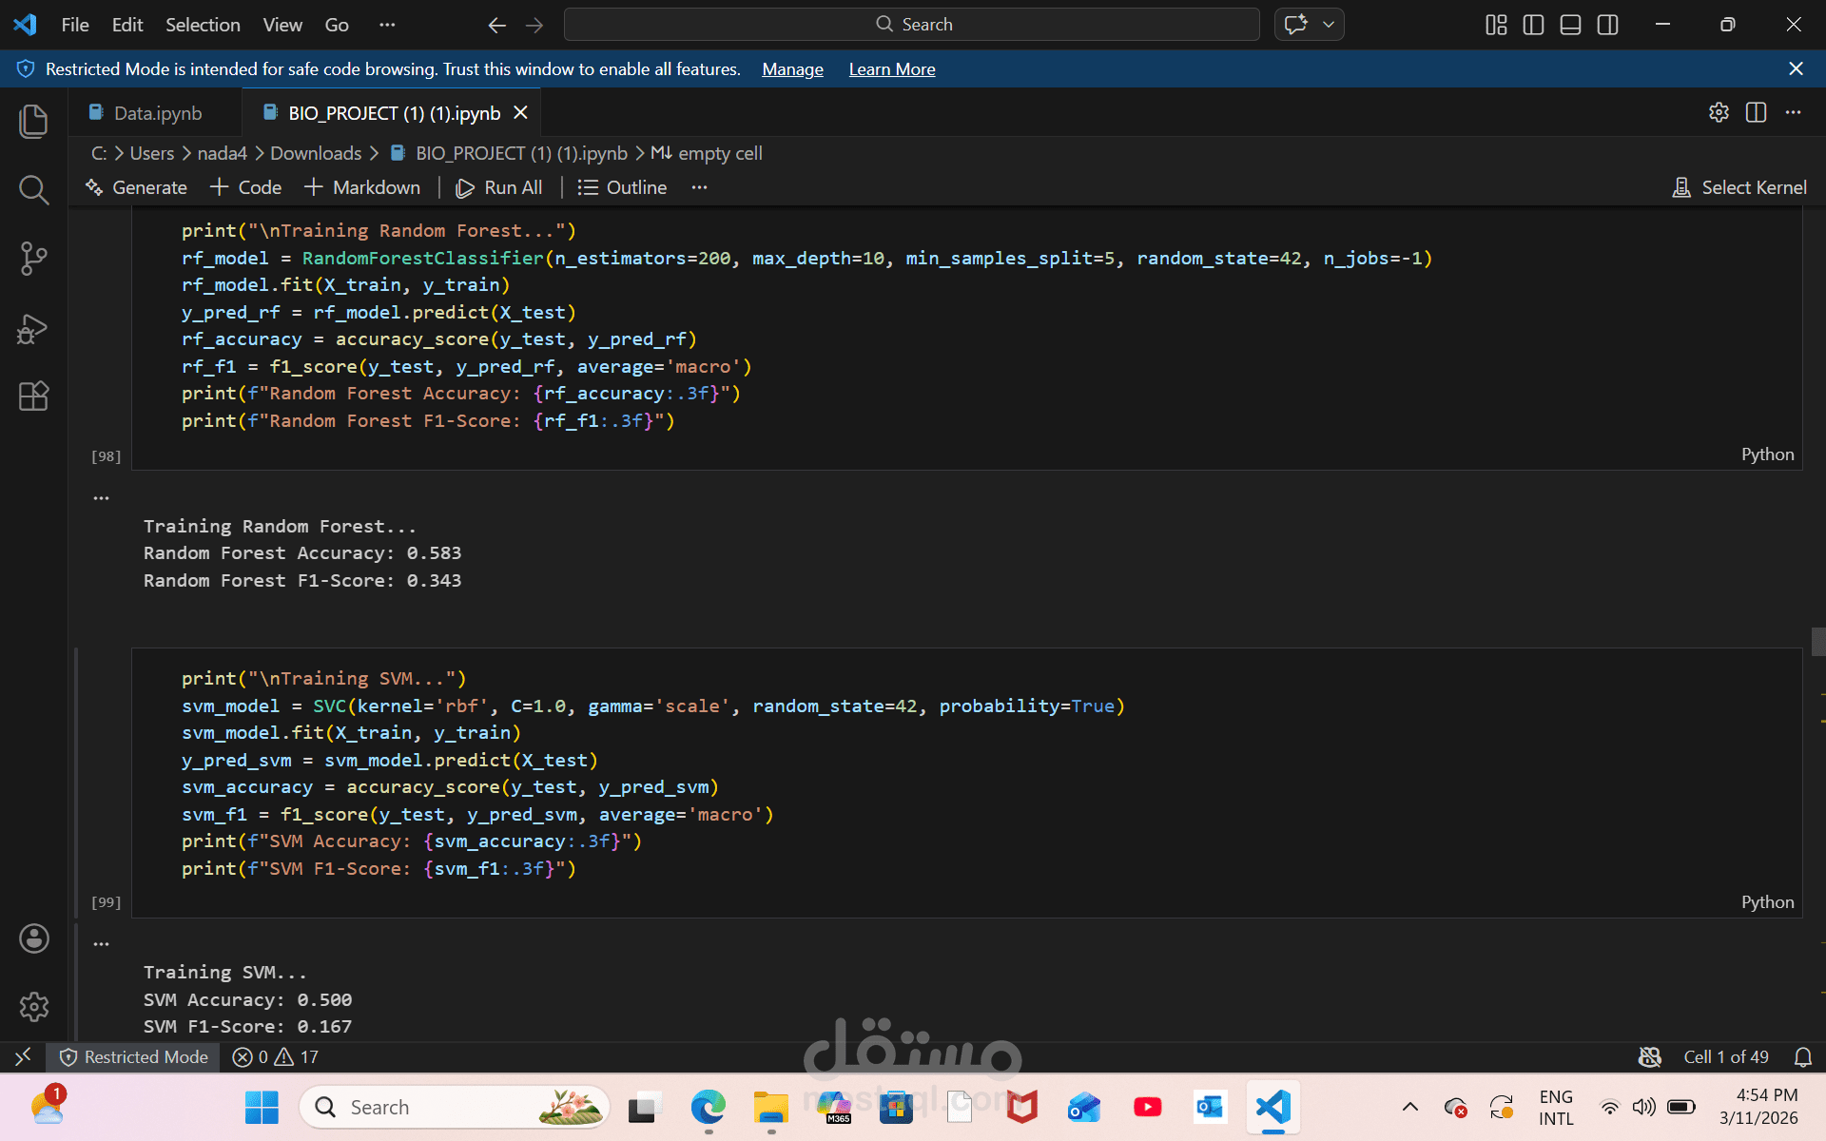Open the Run and Debug view
Screen dimensions: 1826x1141
[33, 328]
